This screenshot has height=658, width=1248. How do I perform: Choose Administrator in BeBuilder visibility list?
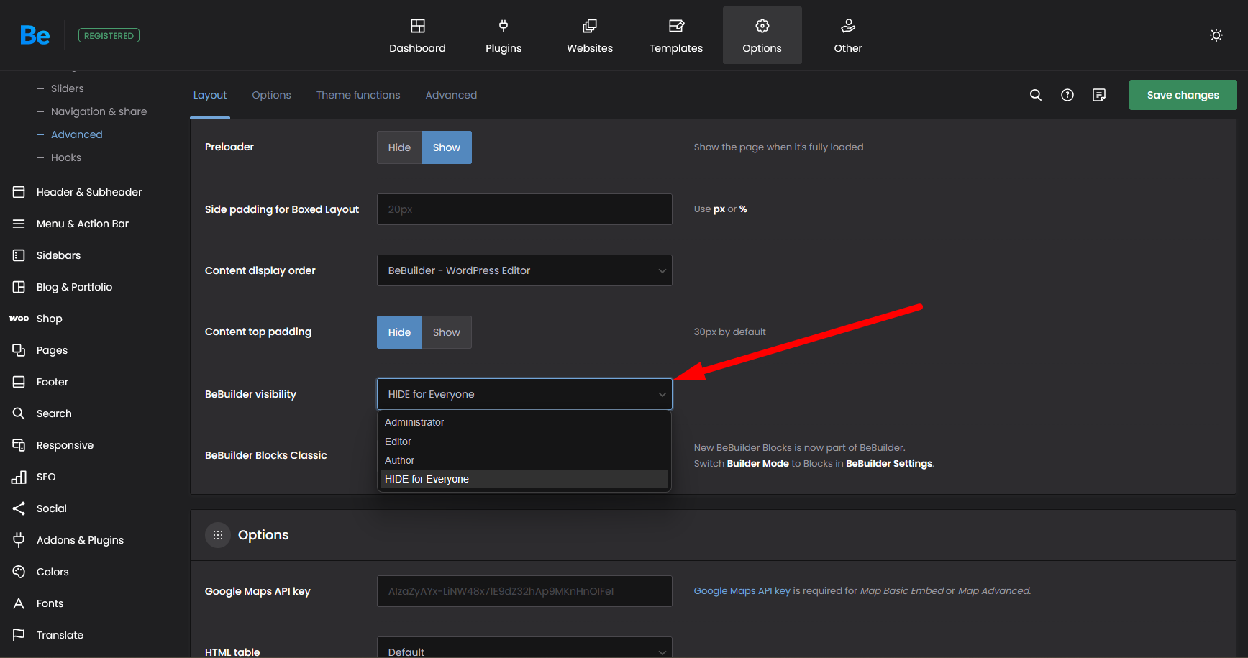[414, 422]
